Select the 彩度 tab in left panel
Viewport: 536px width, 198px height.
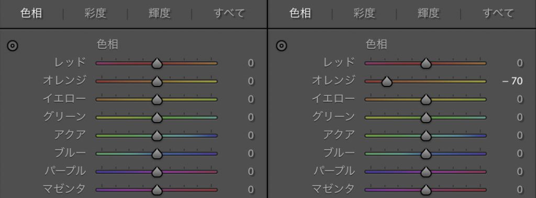[95, 13]
